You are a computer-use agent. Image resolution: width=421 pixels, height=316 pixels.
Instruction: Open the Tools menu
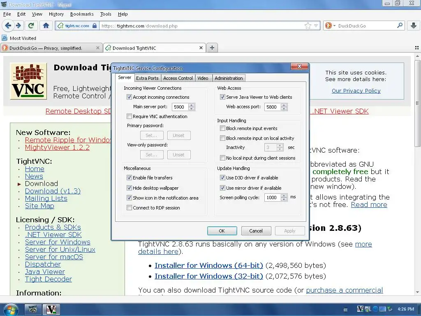point(106,14)
